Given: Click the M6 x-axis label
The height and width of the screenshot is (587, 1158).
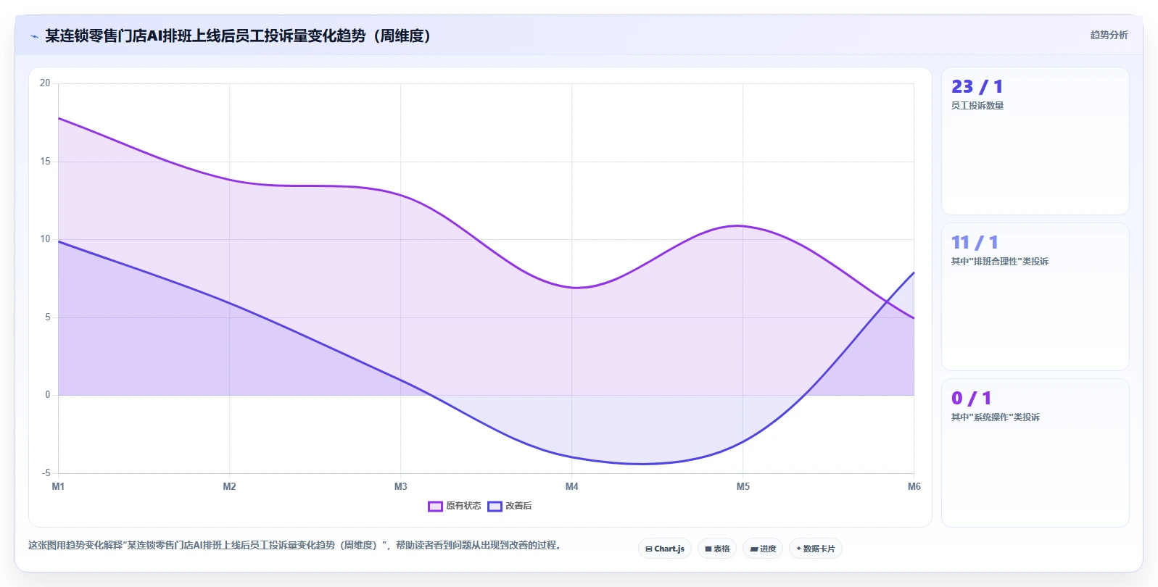Looking at the screenshot, I should point(914,486).
